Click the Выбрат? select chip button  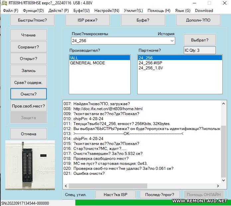pos(199,40)
